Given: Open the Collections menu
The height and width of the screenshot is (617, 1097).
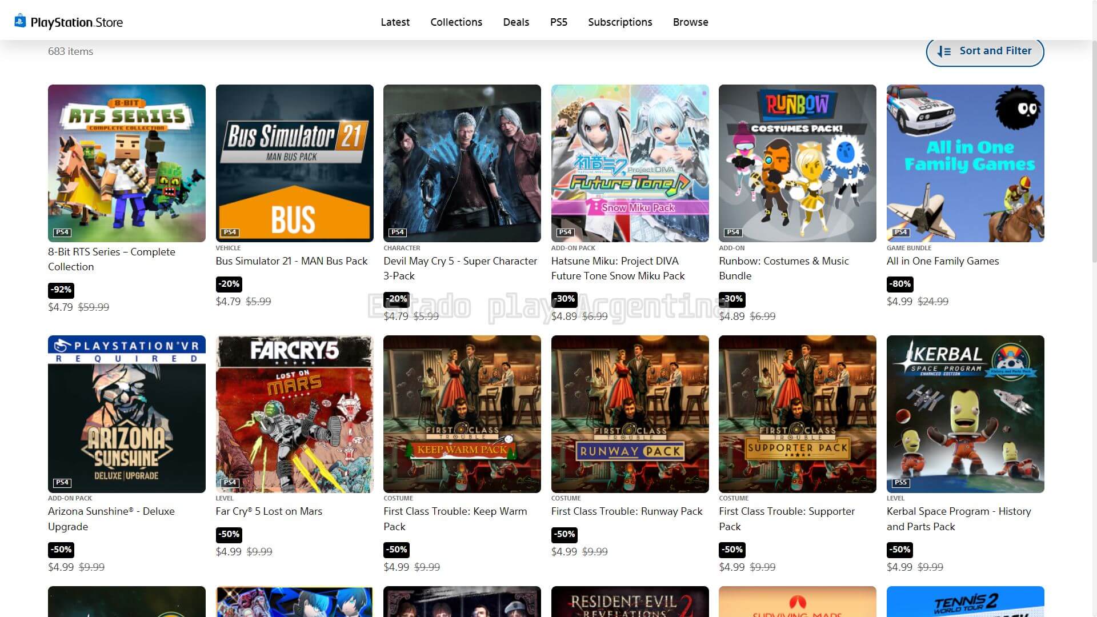Looking at the screenshot, I should coord(456,22).
